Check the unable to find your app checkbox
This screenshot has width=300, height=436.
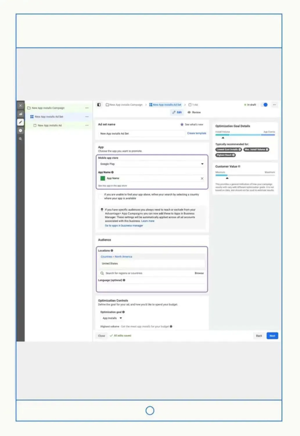[100, 196]
